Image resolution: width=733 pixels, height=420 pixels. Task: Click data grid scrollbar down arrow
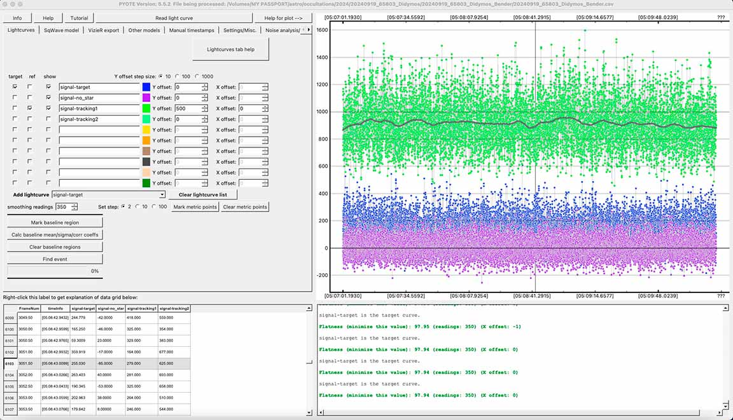[x=309, y=412]
